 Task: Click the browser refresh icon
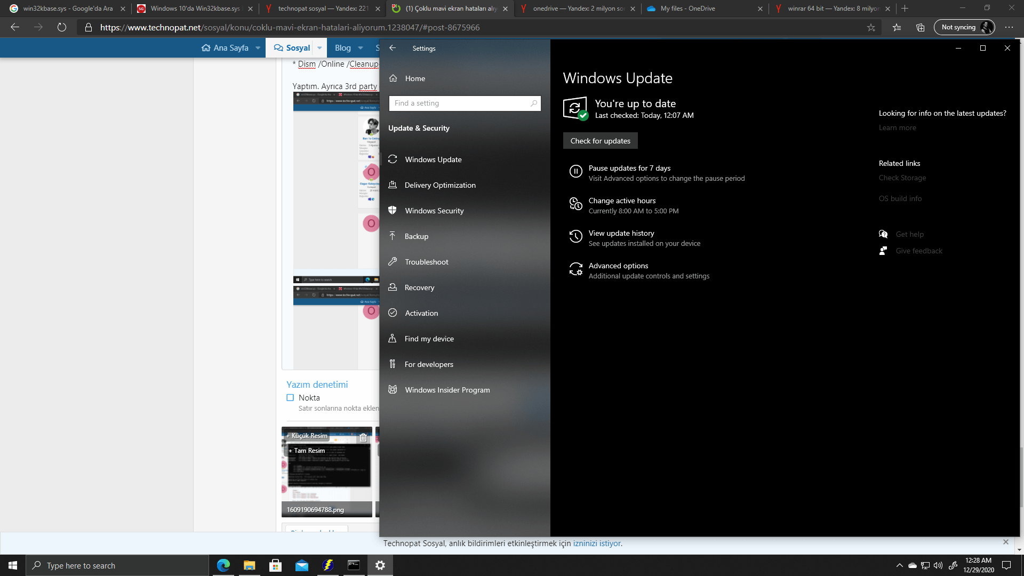(62, 27)
